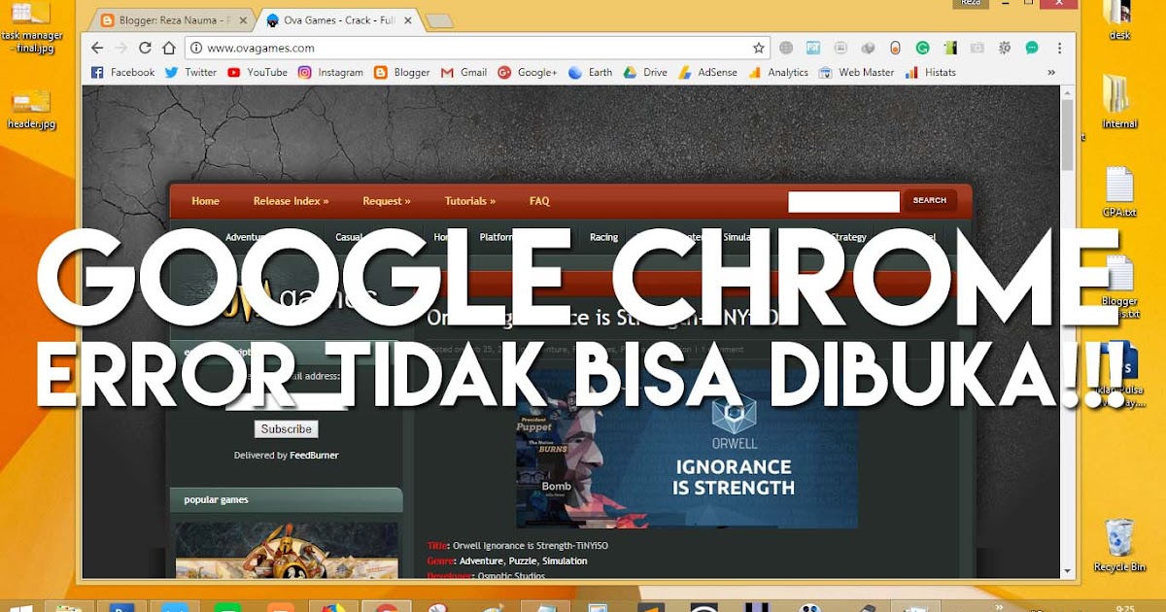This screenshot has height=612, width=1166.
Task: Open the Adventure genre link in post
Action: click(x=481, y=561)
